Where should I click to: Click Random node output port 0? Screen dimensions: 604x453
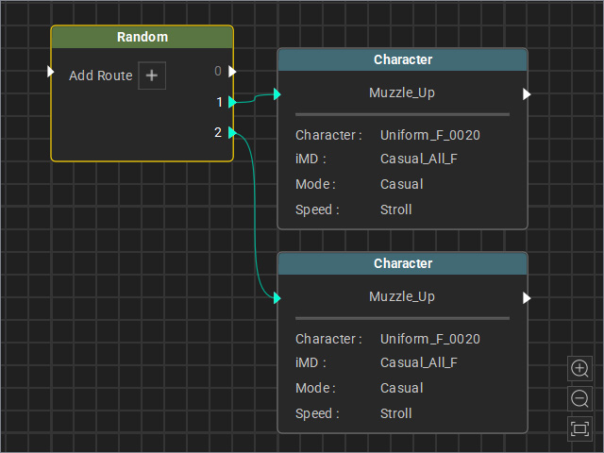pyautogui.click(x=232, y=72)
